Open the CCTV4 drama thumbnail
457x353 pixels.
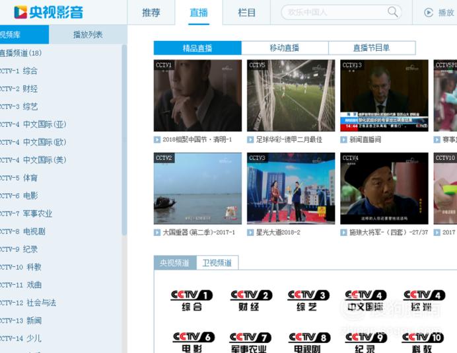(384, 188)
